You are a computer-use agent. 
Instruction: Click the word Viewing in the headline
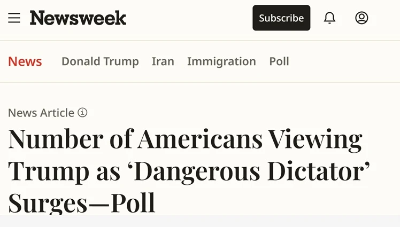(x=316, y=140)
